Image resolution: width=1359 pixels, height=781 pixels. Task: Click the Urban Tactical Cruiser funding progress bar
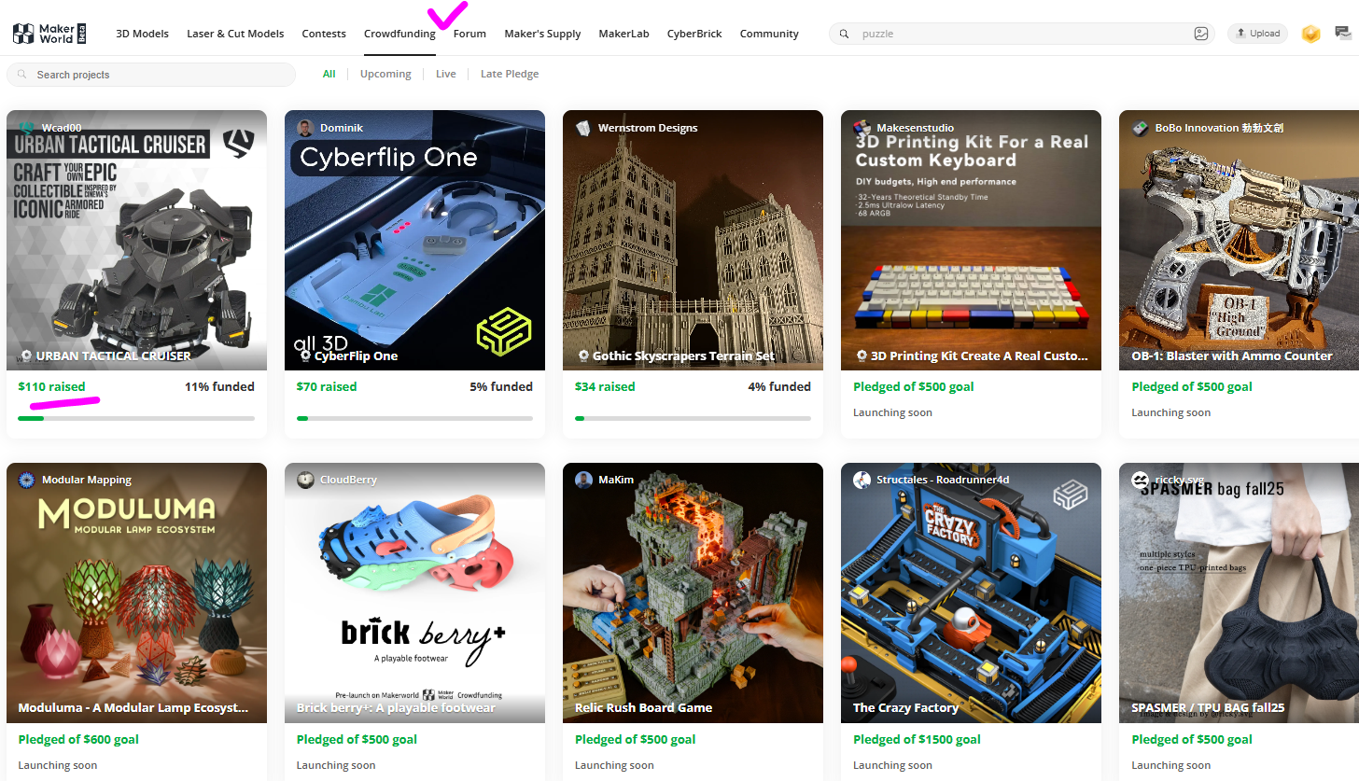coord(136,418)
